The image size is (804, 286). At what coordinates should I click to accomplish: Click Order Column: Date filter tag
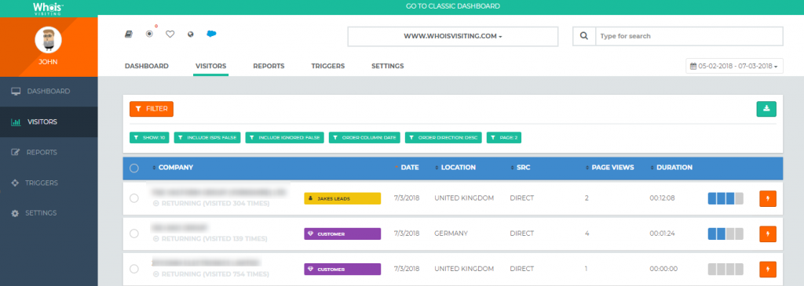pos(364,138)
